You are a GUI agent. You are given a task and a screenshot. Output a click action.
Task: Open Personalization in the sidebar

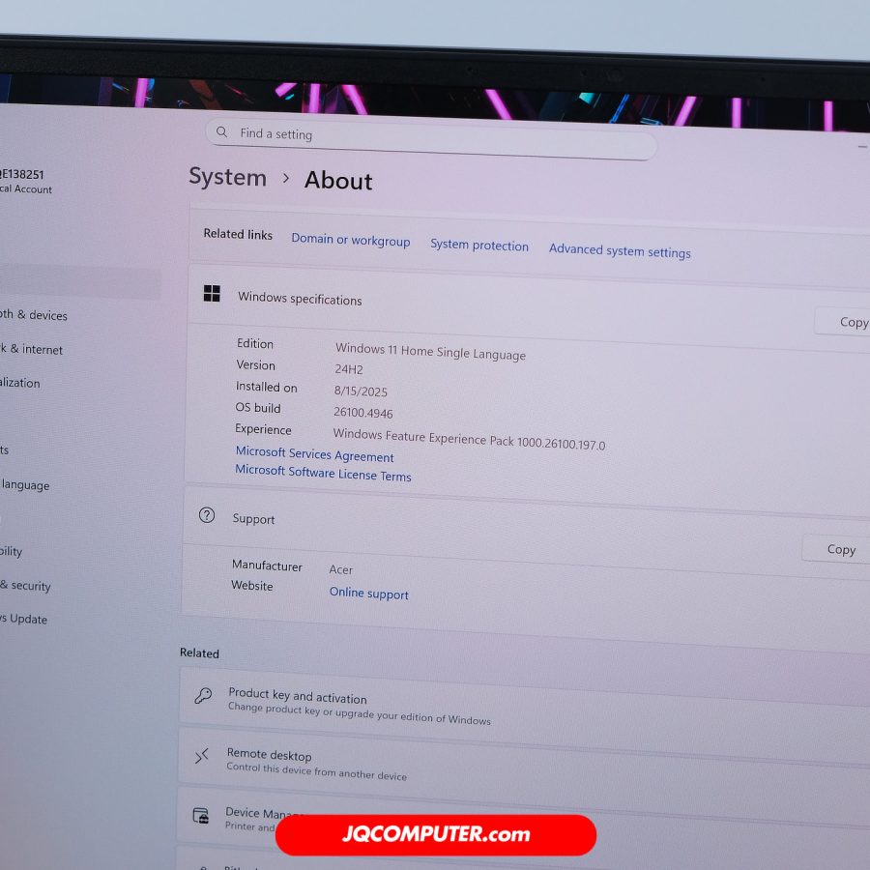point(20,382)
